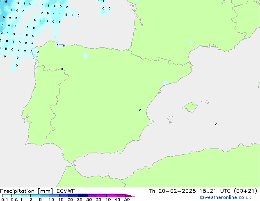Viewport: 260px width, 201px height.
Task: Select the Mallorca island shape
Action: (189, 107)
